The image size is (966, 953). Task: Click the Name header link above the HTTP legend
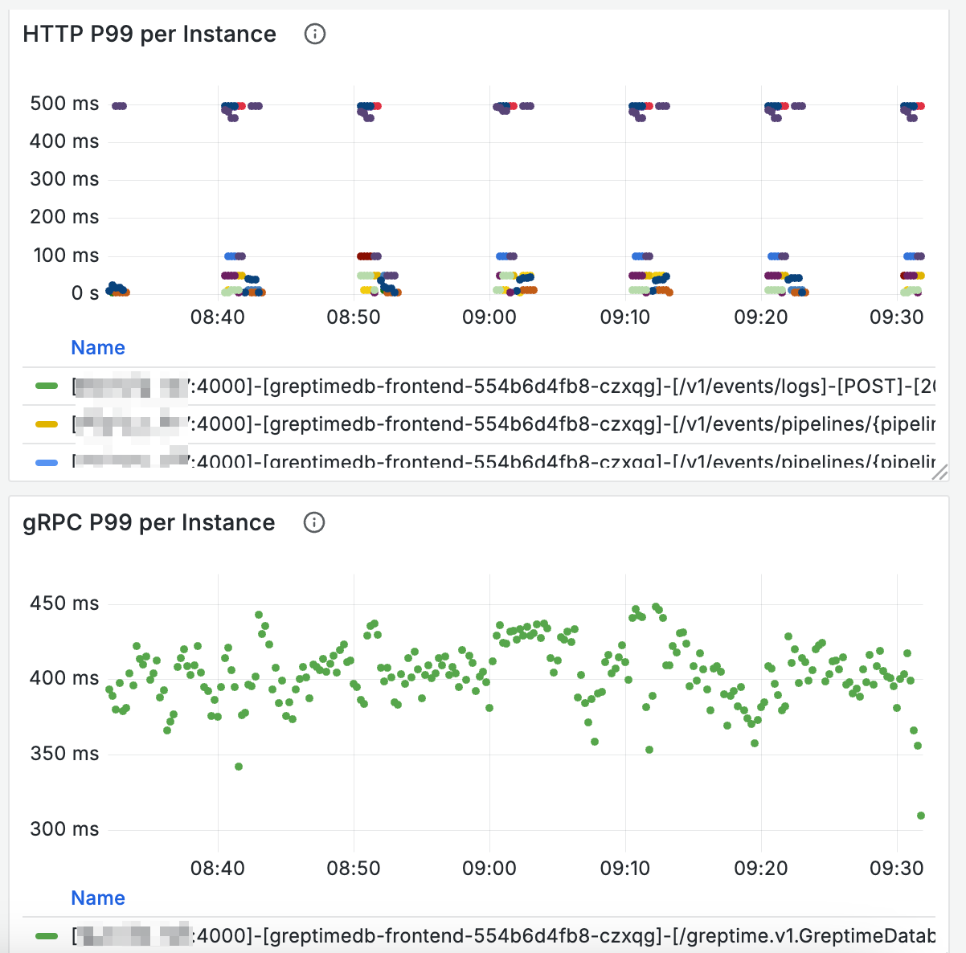click(x=97, y=347)
